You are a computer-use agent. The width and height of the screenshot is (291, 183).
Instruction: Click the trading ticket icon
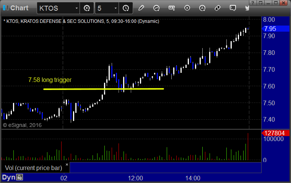218,8
